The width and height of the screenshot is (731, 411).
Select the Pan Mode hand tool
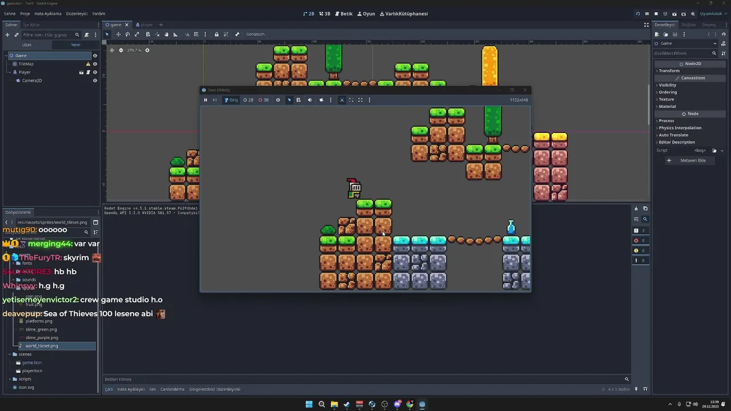tap(166, 34)
